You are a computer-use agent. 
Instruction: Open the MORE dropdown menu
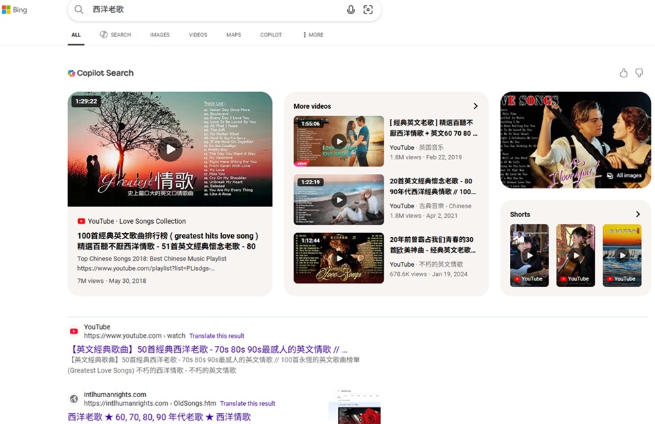[312, 35]
